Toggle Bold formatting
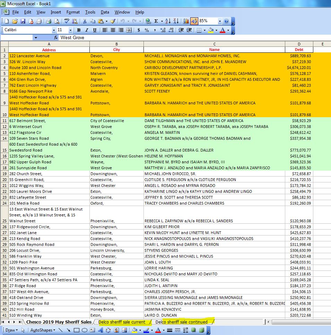The height and width of the screenshot is (335, 331). pos(79,30)
